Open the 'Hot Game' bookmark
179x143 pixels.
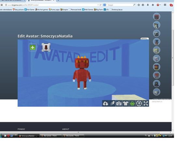click(29, 9)
